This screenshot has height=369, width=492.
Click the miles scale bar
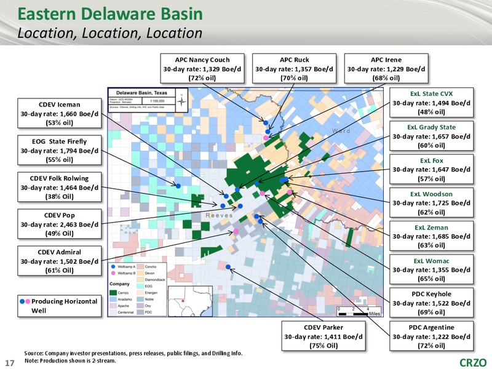click(359, 311)
